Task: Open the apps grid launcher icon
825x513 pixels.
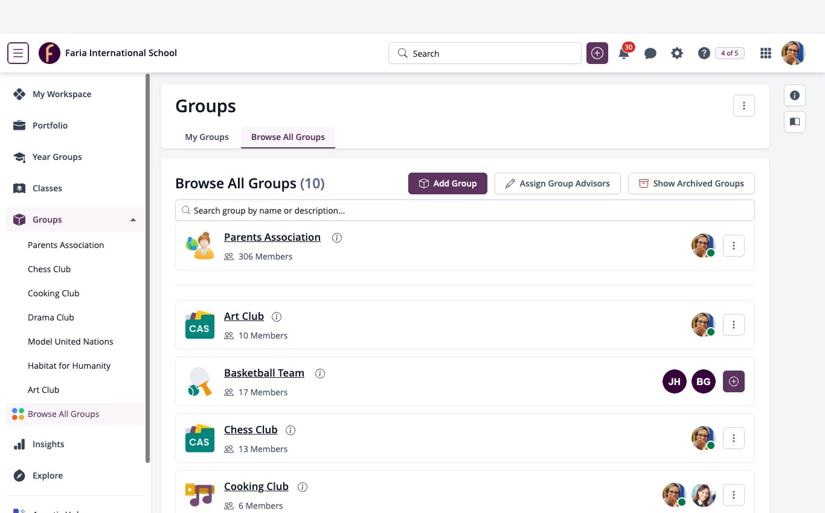Action: click(x=766, y=53)
